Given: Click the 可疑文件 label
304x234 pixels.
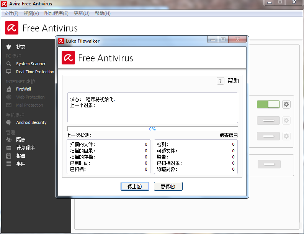Looking at the screenshot, I should 167,151.
